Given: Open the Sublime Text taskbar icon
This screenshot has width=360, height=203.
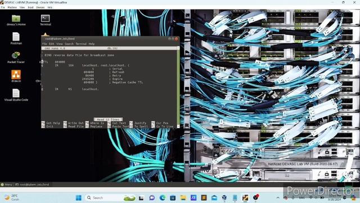Looking at the screenshot, I should pyautogui.click(x=204, y=198).
